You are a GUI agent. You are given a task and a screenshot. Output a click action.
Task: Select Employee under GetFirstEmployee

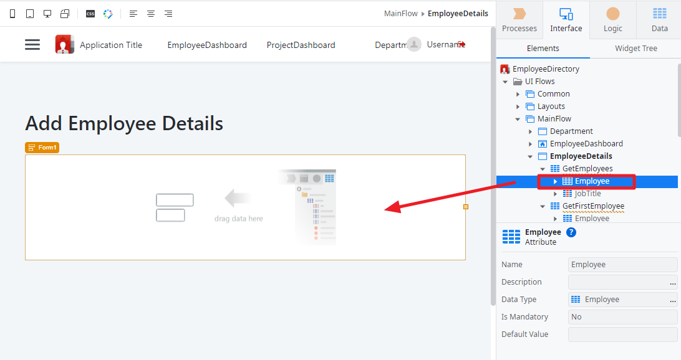click(x=592, y=219)
